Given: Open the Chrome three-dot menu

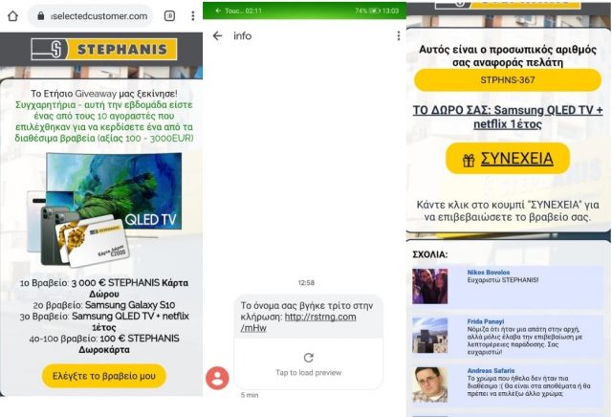Looking at the screenshot, I should (193, 16).
